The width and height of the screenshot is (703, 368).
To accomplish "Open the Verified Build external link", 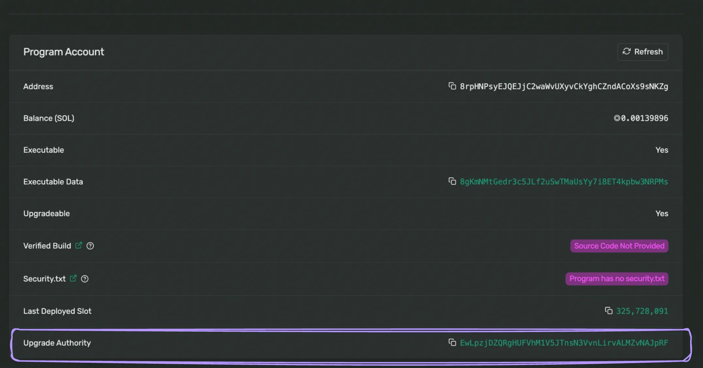I will [78, 245].
